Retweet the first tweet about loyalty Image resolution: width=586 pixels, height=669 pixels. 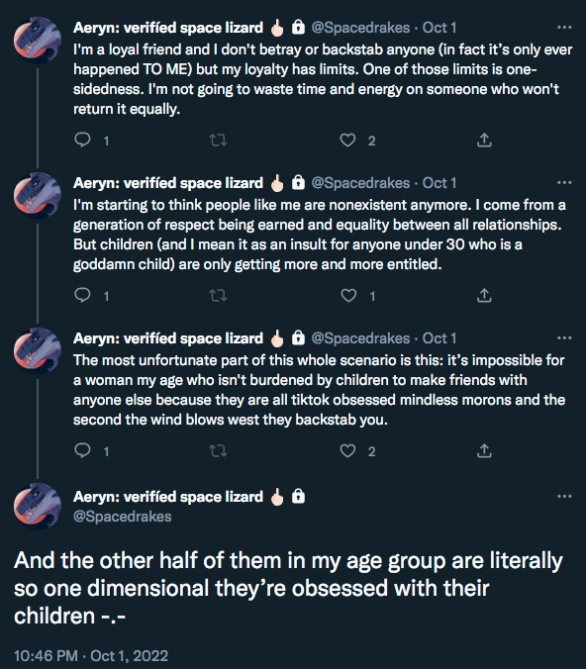coord(218,140)
